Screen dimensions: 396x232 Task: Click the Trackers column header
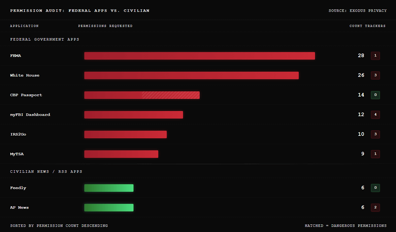pos(375,26)
